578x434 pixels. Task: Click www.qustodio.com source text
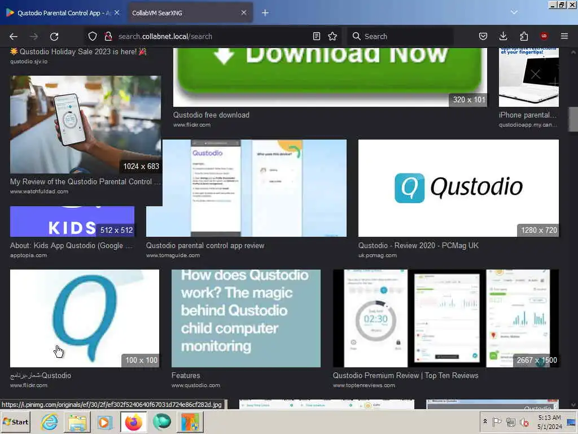tap(196, 385)
